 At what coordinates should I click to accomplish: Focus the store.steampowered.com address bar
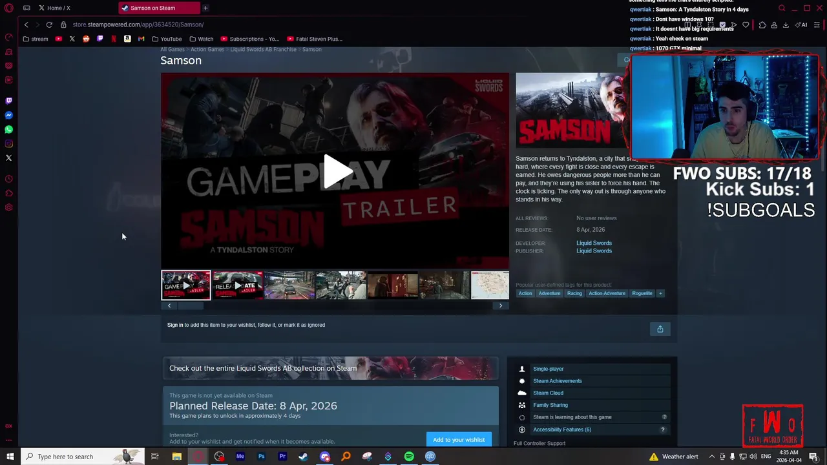(138, 25)
